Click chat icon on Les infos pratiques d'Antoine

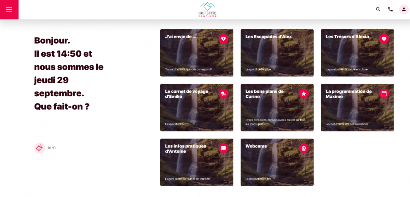click(223, 148)
